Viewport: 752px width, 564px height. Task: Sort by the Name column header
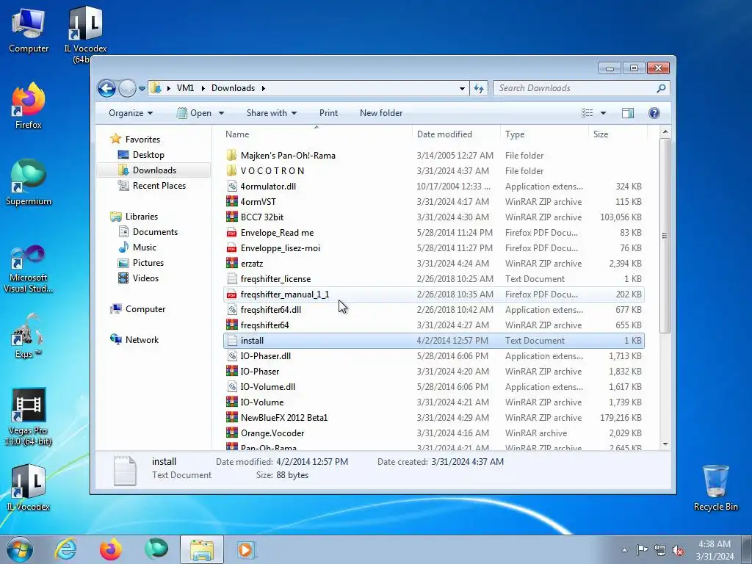(x=317, y=134)
